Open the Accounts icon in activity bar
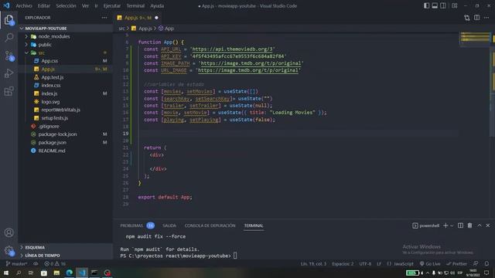The width and height of the screenshot is (495, 278). 9,232
